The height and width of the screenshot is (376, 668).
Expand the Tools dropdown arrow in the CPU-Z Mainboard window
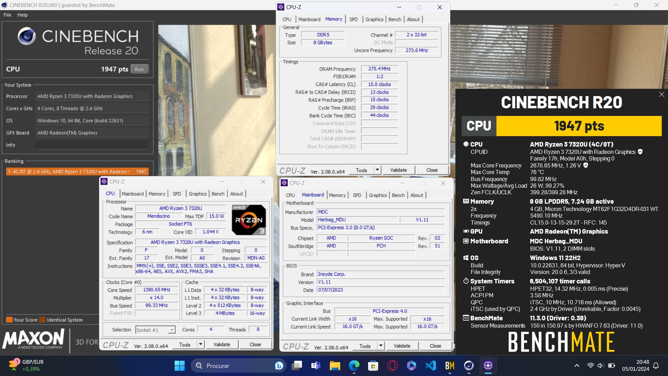click(x=381, y=346)
